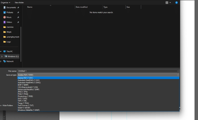Click the pin icon beside Videos
The width and height of the screenshot is (198, 120).
18,22
